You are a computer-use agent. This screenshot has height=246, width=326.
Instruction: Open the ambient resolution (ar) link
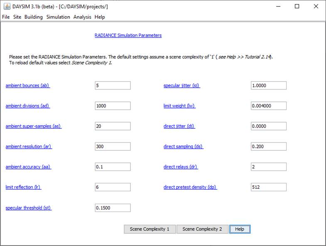tap(29, 147)
